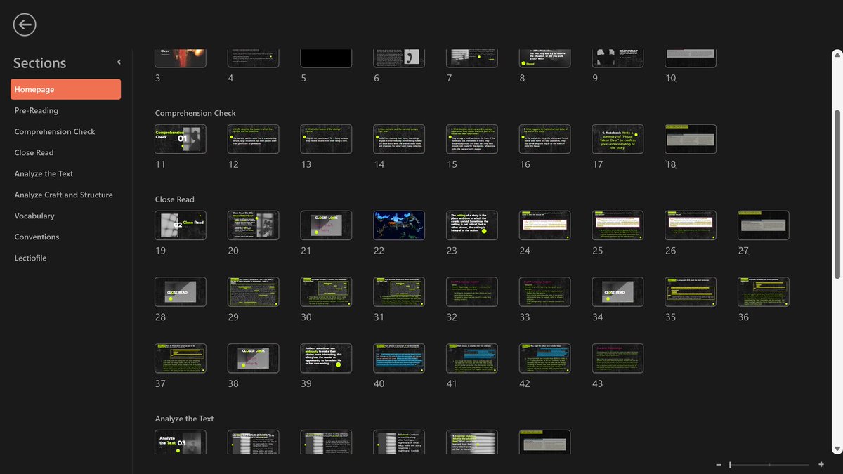Click the vertical scrollbar thumb
The image size is (843, 474).
[x=837, y=193]
